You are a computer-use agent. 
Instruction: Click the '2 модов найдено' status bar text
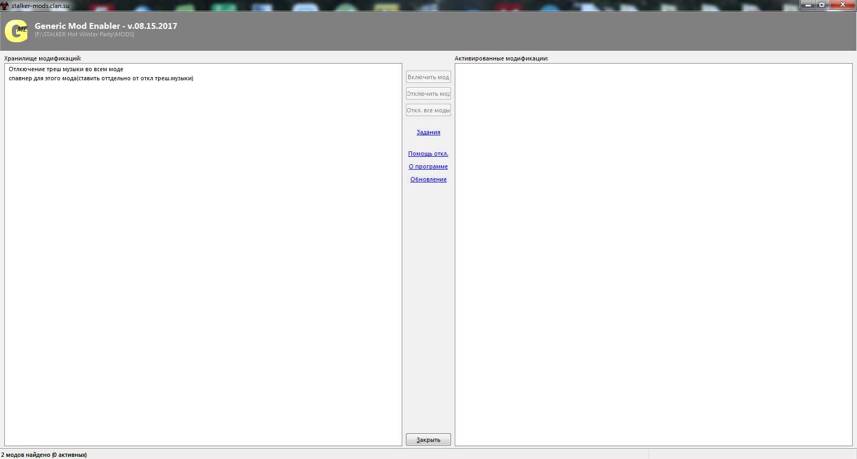click(44, 455)
